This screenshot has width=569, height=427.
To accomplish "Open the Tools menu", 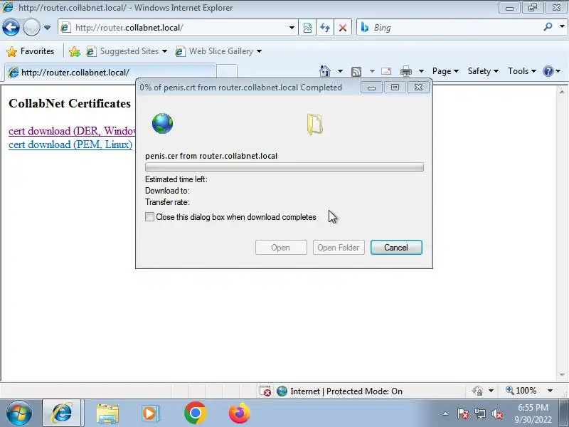I will tap(522, 71).
